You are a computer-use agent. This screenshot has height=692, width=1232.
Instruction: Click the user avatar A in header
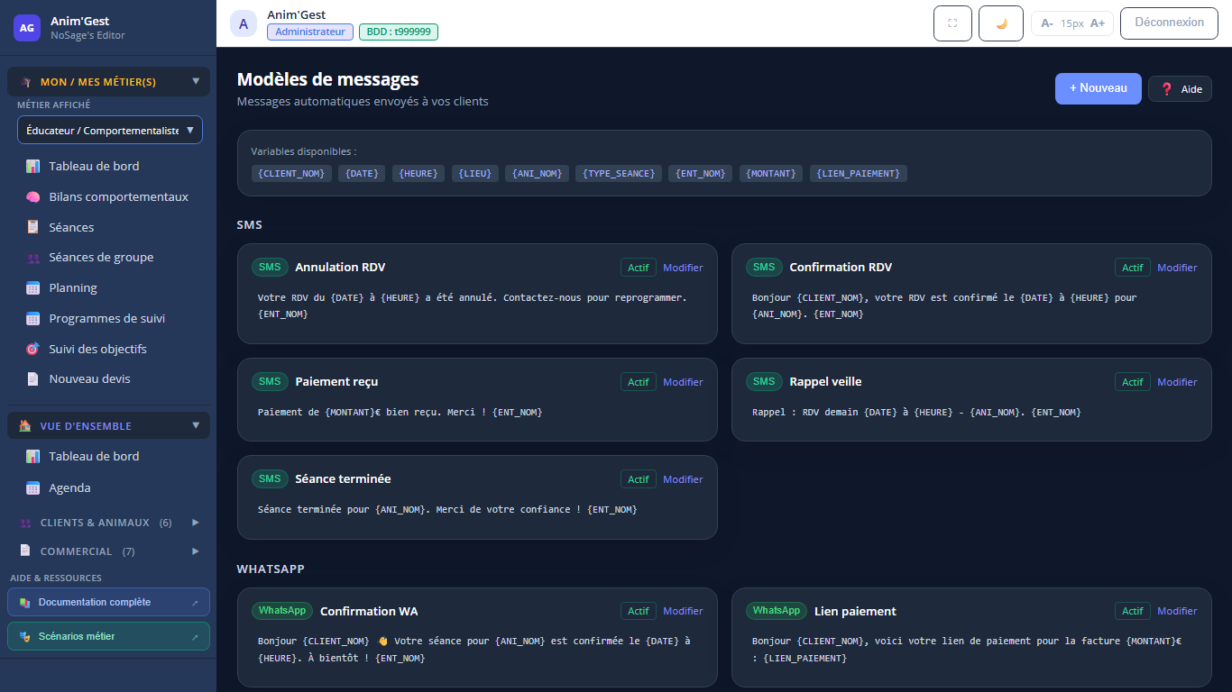pos(244,23)
